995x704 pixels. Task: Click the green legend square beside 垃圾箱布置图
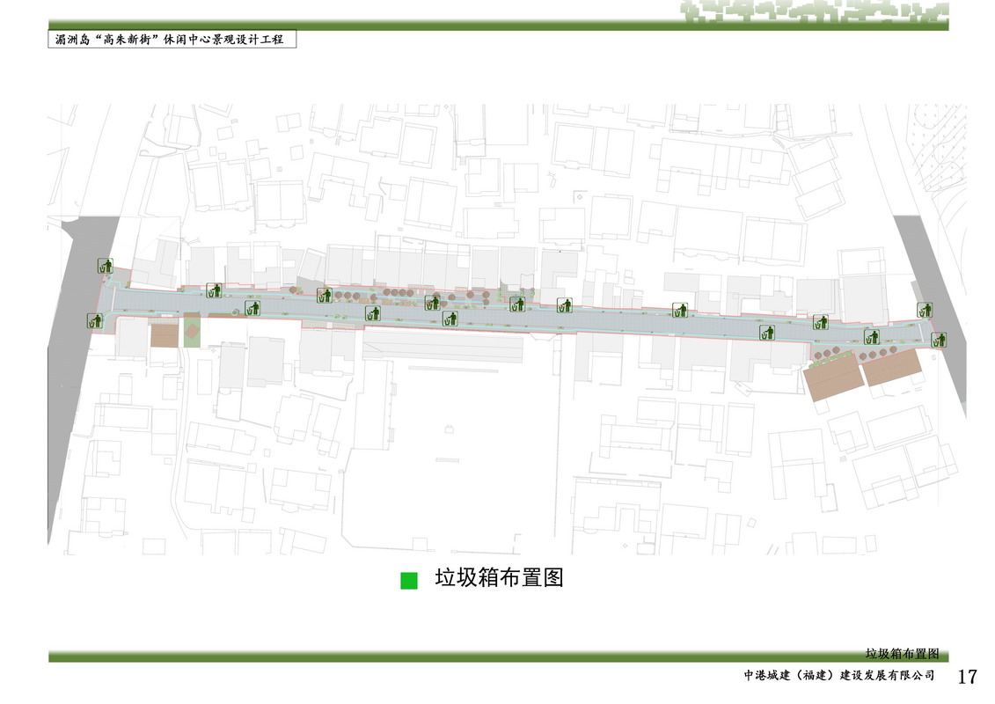click(409, 580)
